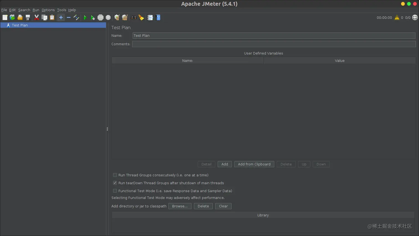Click the Save floppy disk icon

[28, 17]
